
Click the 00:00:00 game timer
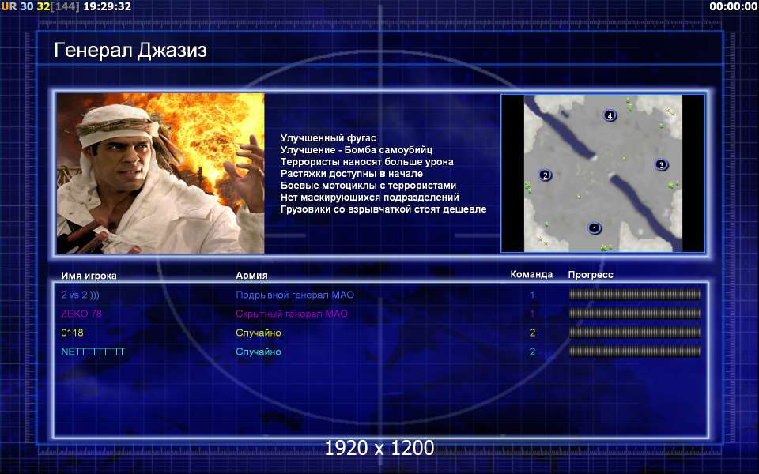733,7
